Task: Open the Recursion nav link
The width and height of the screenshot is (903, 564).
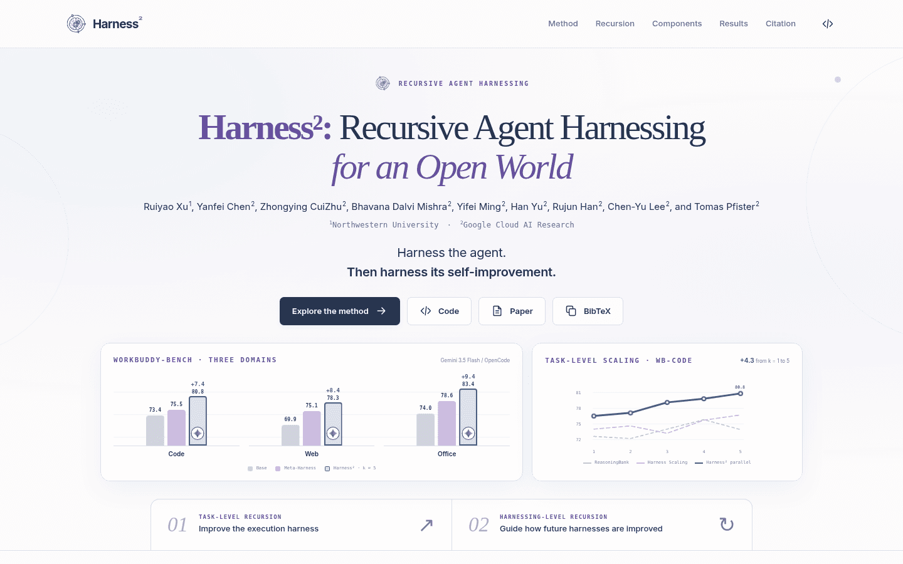Action: coord(615,24)
